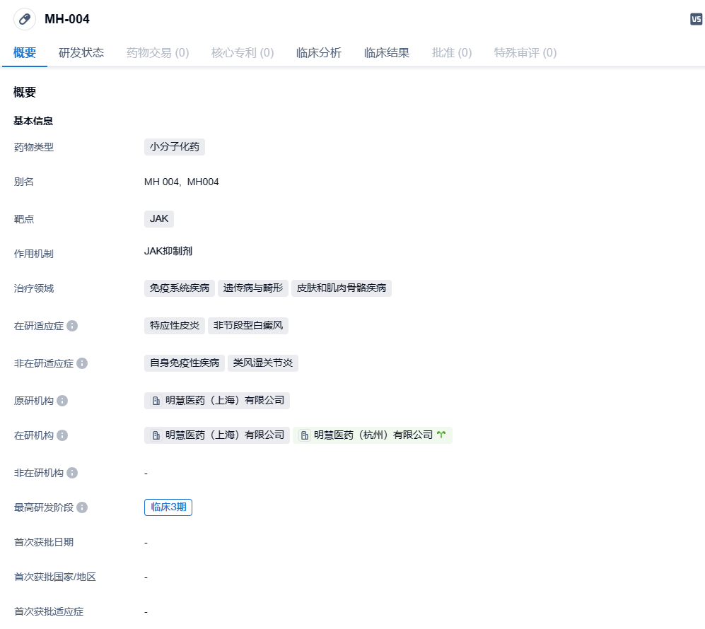
Task: Click green sprout icon after 明慧医药（杭州）有限公司
Action: [x=441, y=435]
